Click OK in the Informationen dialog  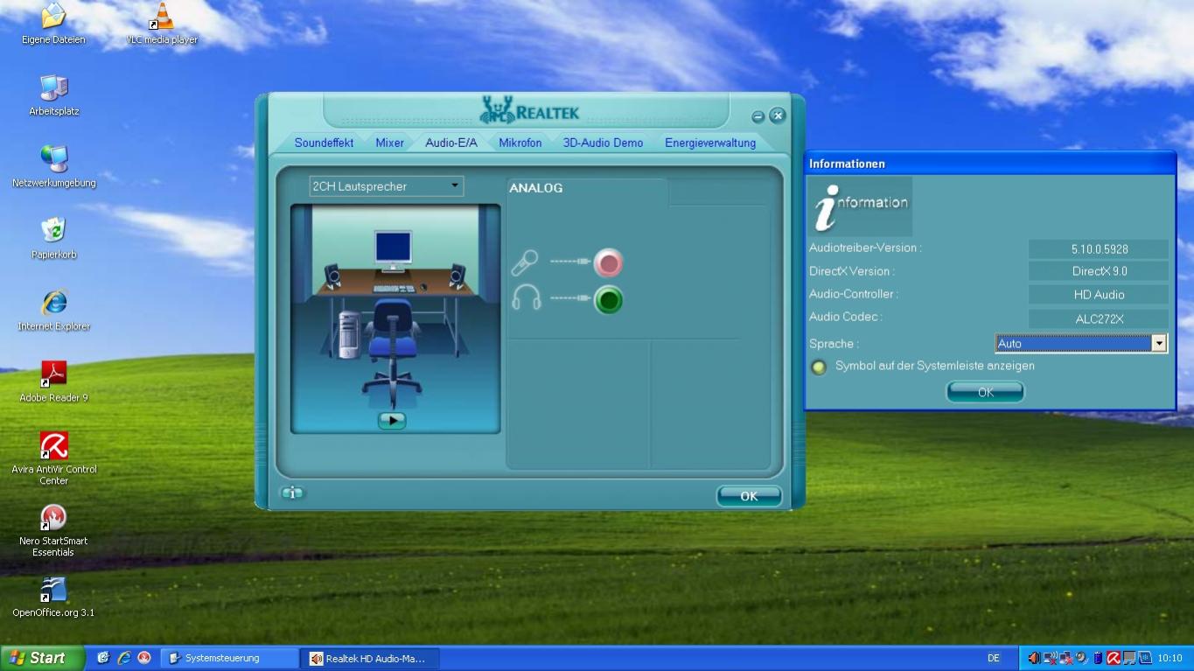[x=985, y=392]
